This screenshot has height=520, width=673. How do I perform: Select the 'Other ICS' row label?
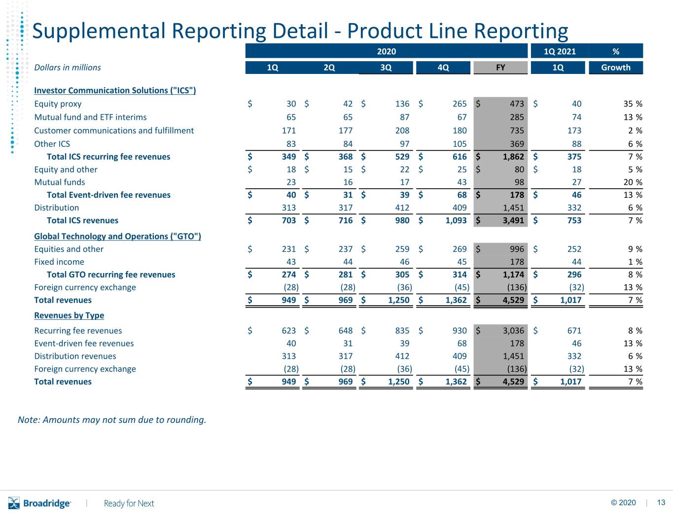click(52, 144)
